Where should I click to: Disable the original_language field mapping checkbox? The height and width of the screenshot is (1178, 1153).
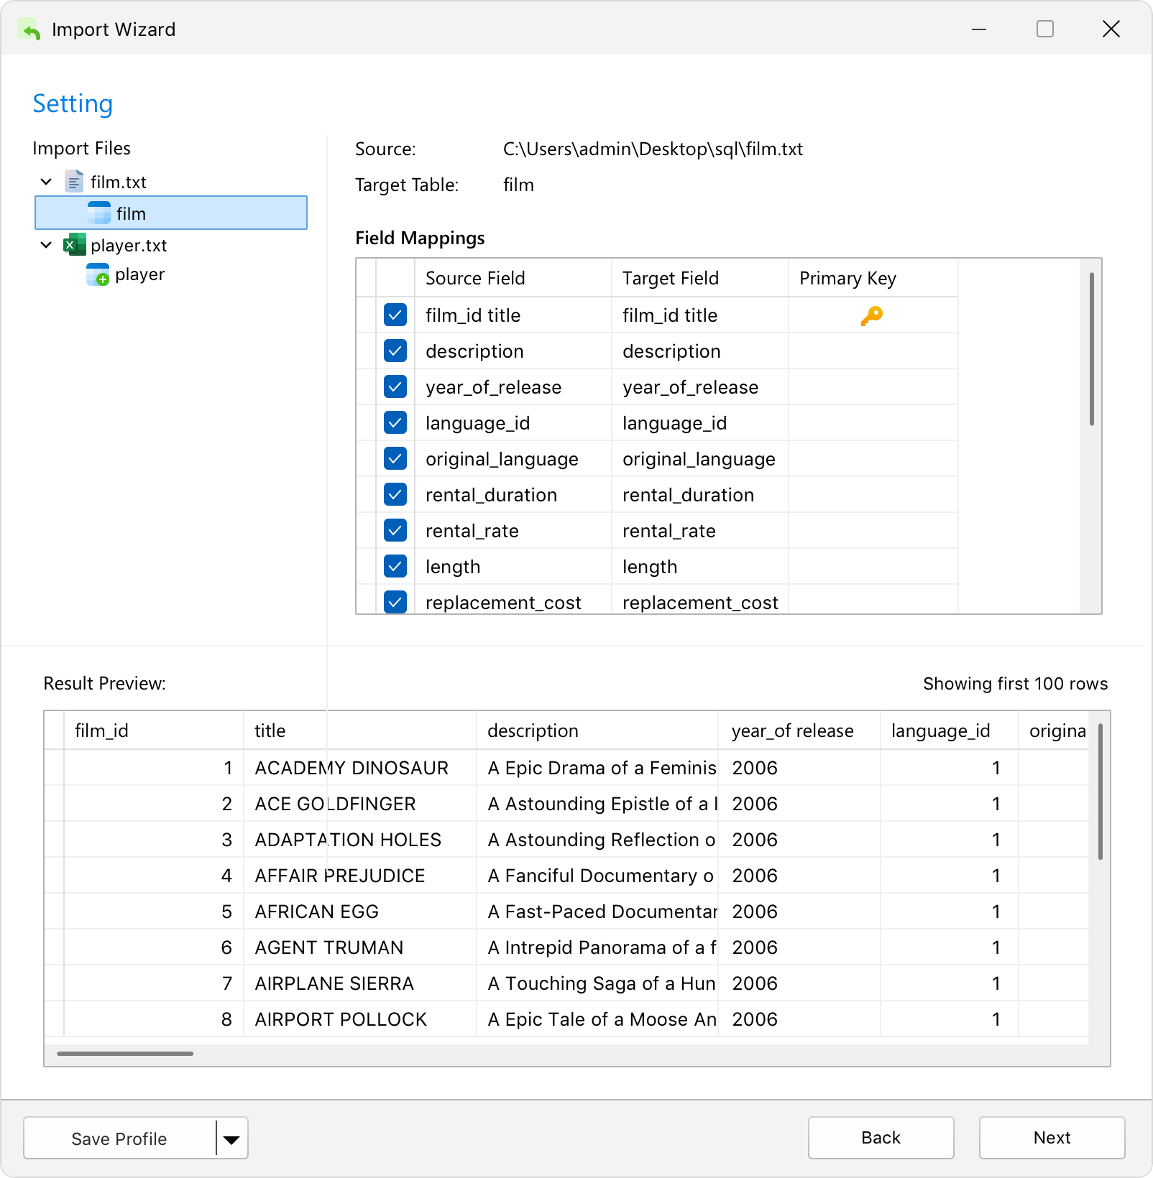pyautogui.click(x=395, y=458)
